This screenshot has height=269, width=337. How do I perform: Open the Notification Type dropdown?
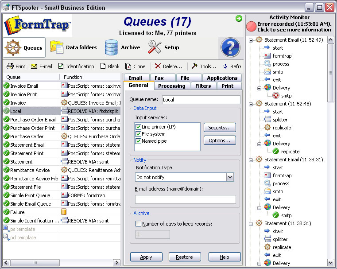tap(230, 177)
